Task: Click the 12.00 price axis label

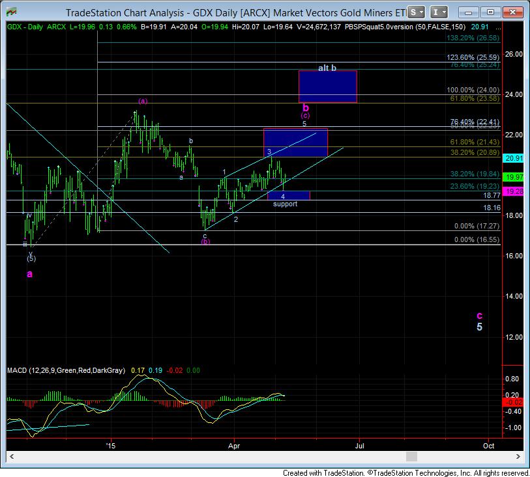Action: click(514, 337)
